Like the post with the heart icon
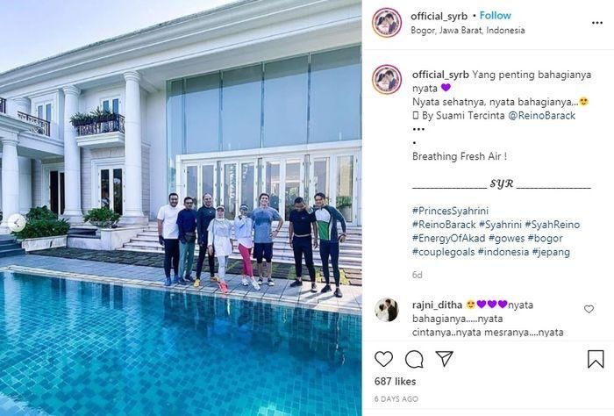This screenshot has height=416, width=614. pos(383,359)
